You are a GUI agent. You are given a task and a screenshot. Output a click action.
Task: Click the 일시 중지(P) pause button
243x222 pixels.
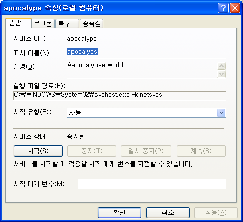click(146, 151)
